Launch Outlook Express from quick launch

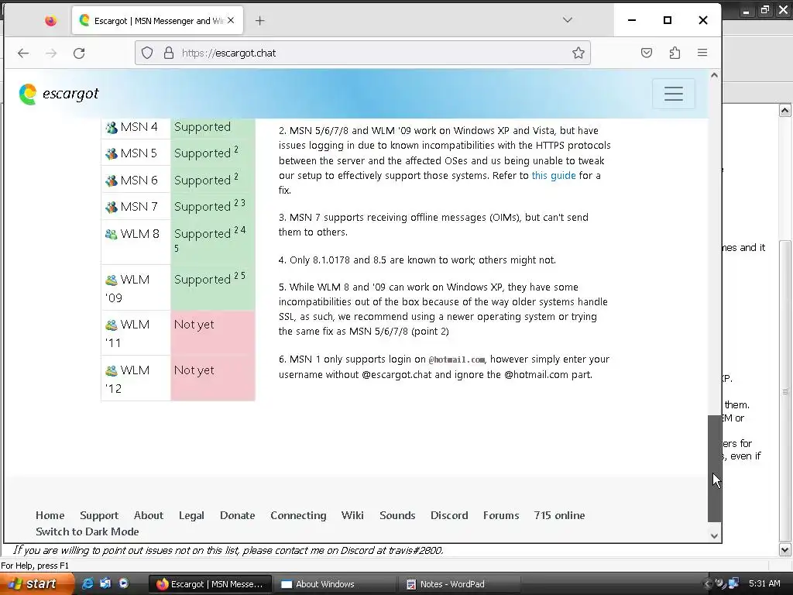pos(105,583)
